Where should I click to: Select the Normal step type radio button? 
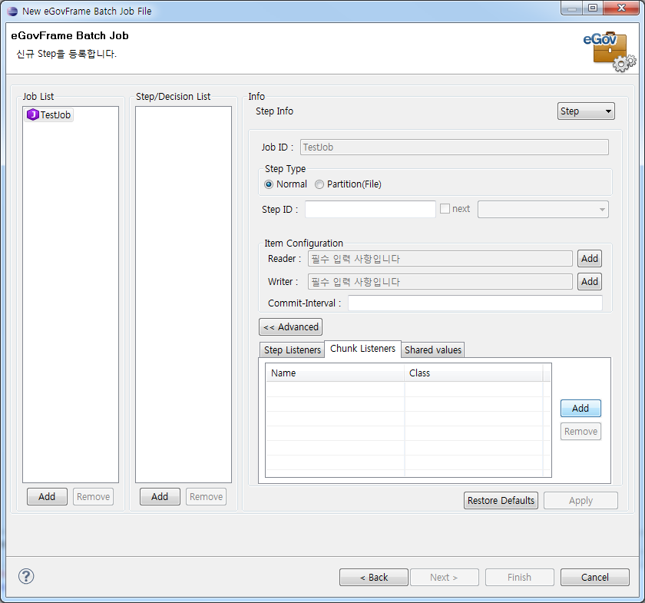[269, 184]
